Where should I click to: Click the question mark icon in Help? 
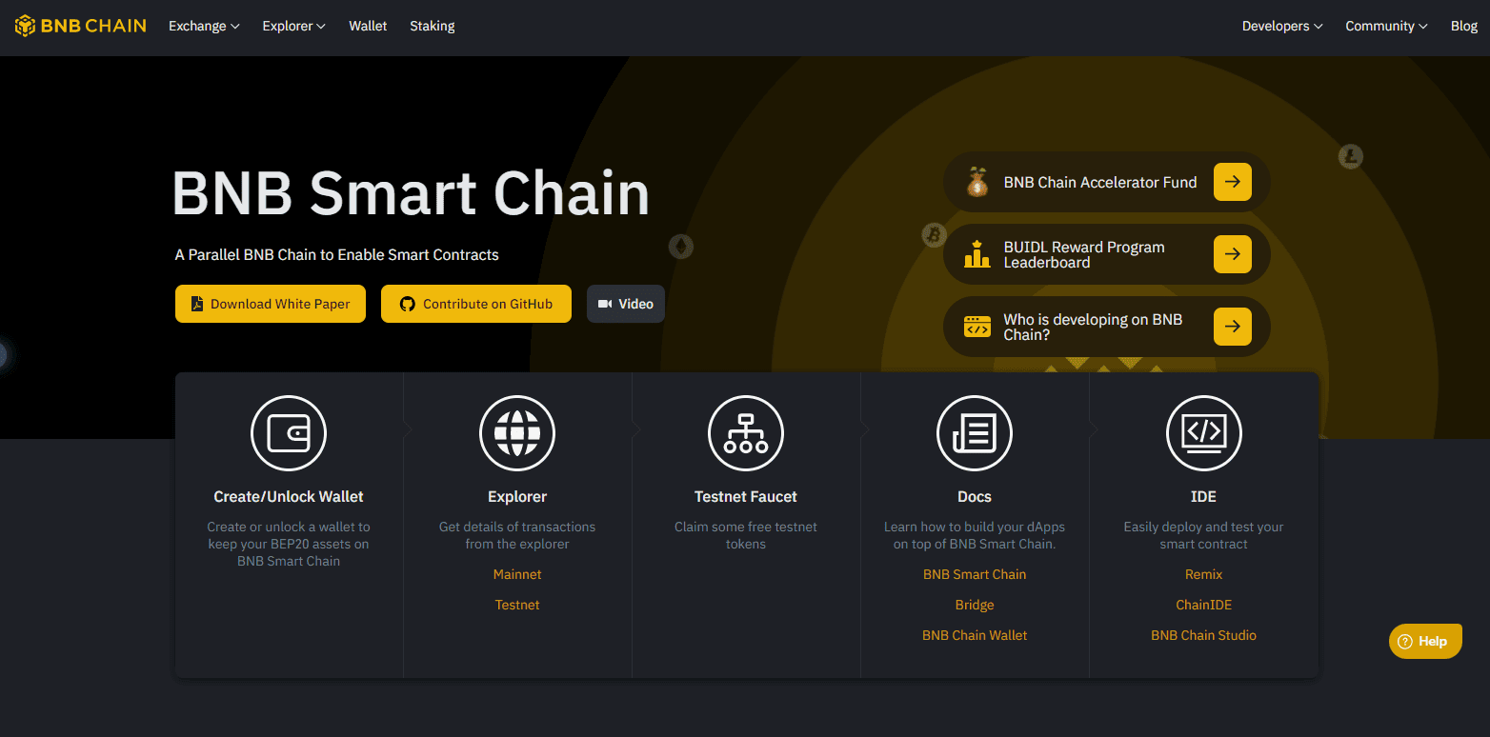point(1404,641)
